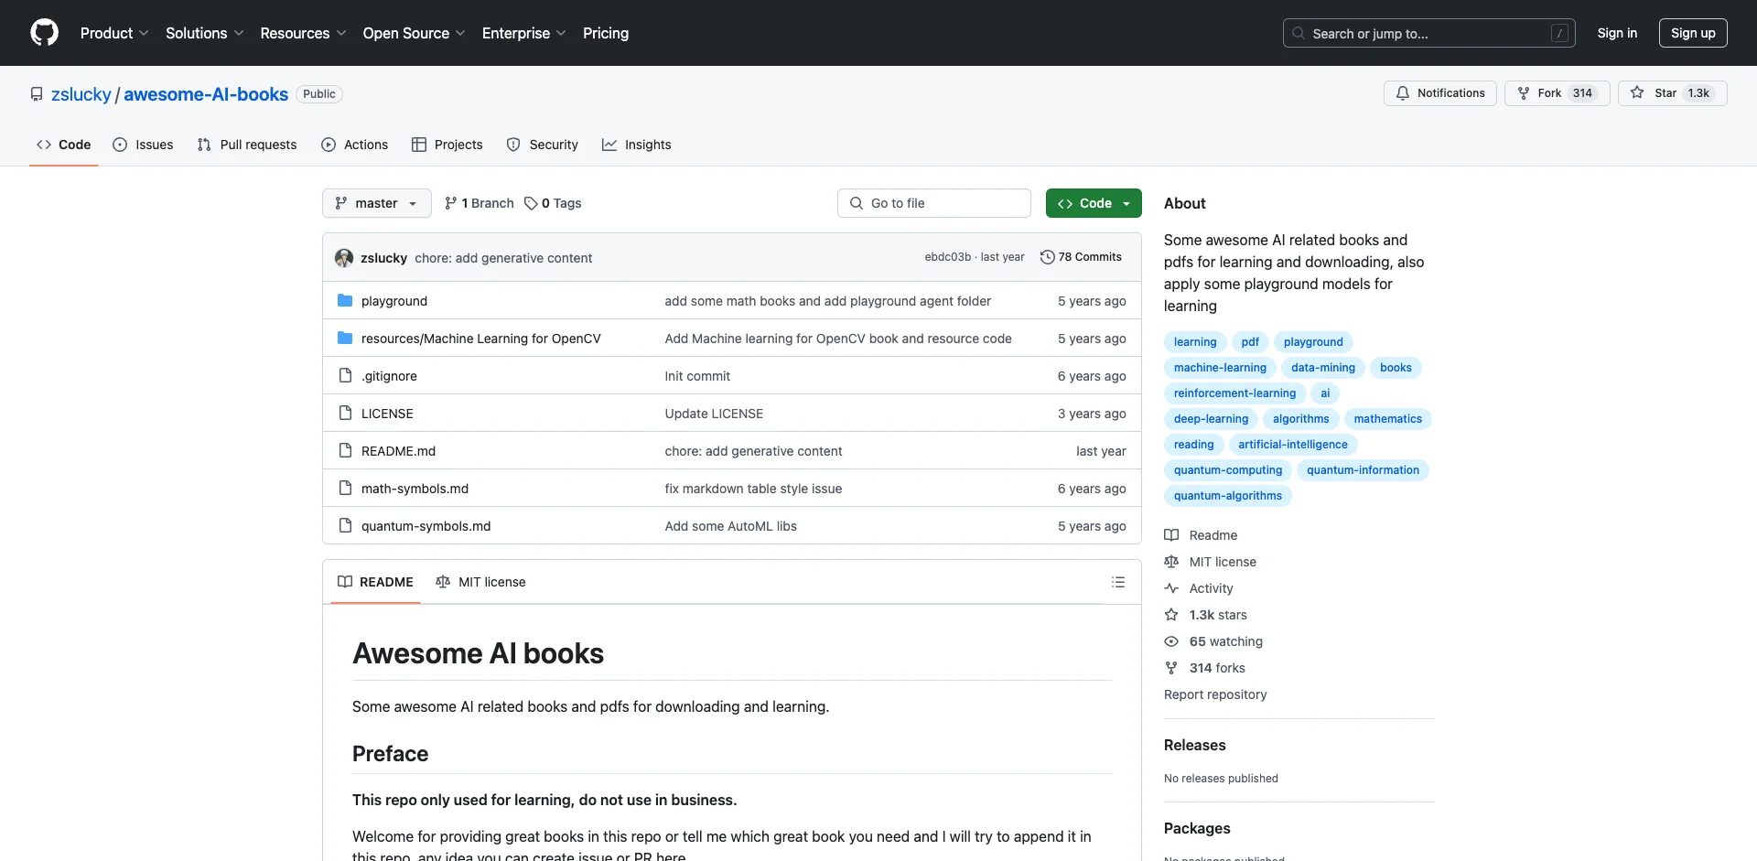Select the Code tab
Viewport: 1757px width, 861px height.
(64, 145)
